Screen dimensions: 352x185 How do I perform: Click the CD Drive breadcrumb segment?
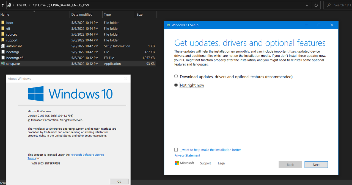click(x=61, y=5)
